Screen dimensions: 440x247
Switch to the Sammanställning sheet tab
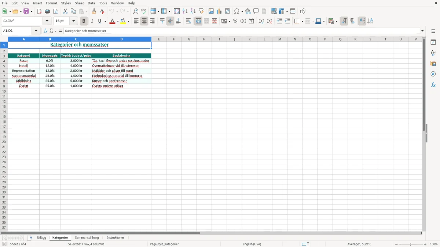(x=87, y=237)
